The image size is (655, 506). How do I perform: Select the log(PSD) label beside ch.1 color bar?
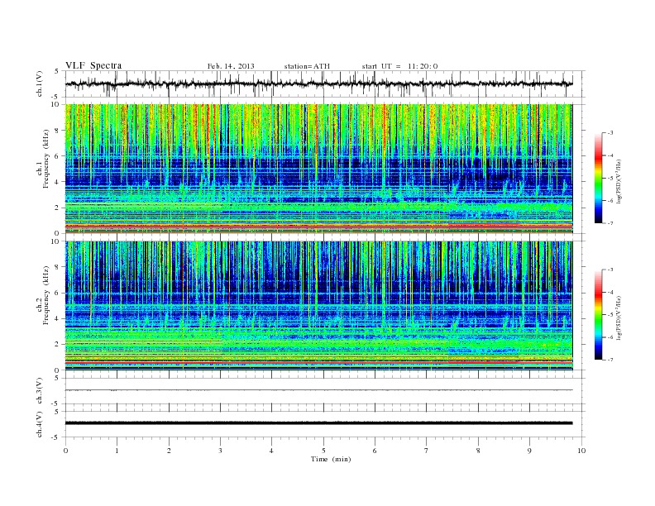pyautogui.click(x=619, y=180)
